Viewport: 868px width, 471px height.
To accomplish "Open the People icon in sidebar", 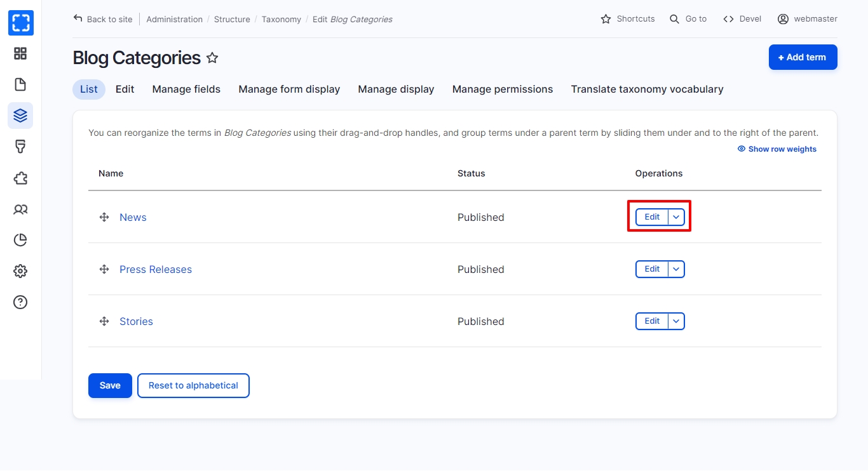I will click(x=20, y=209).
